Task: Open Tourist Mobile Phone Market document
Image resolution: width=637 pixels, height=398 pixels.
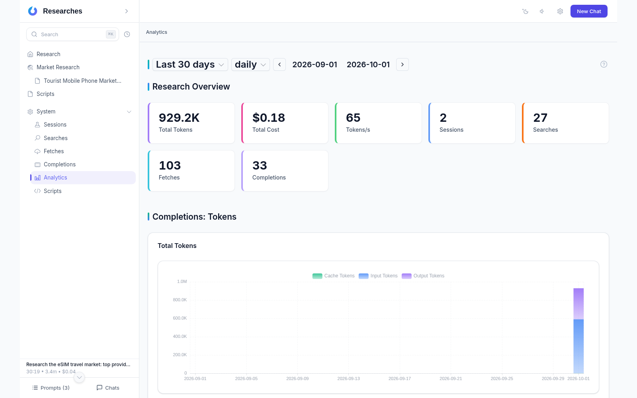Action: point(83,81)
